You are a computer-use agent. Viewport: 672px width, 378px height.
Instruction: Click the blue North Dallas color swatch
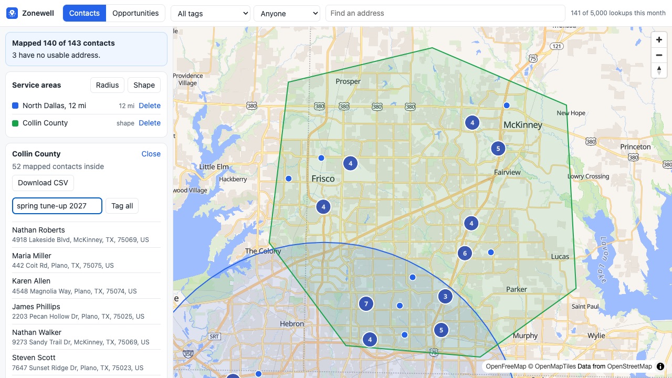15,106
